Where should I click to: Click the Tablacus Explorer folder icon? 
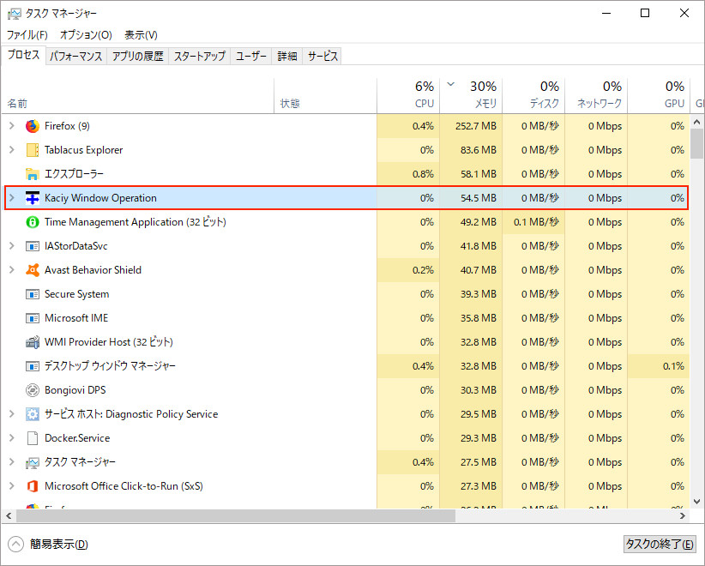[x=33, y=150]
